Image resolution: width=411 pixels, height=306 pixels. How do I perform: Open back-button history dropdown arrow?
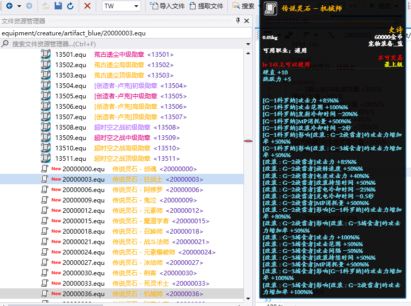pos(19,6)
